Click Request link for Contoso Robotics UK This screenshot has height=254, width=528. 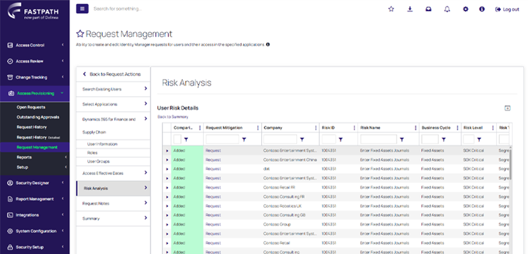[213, 206]
